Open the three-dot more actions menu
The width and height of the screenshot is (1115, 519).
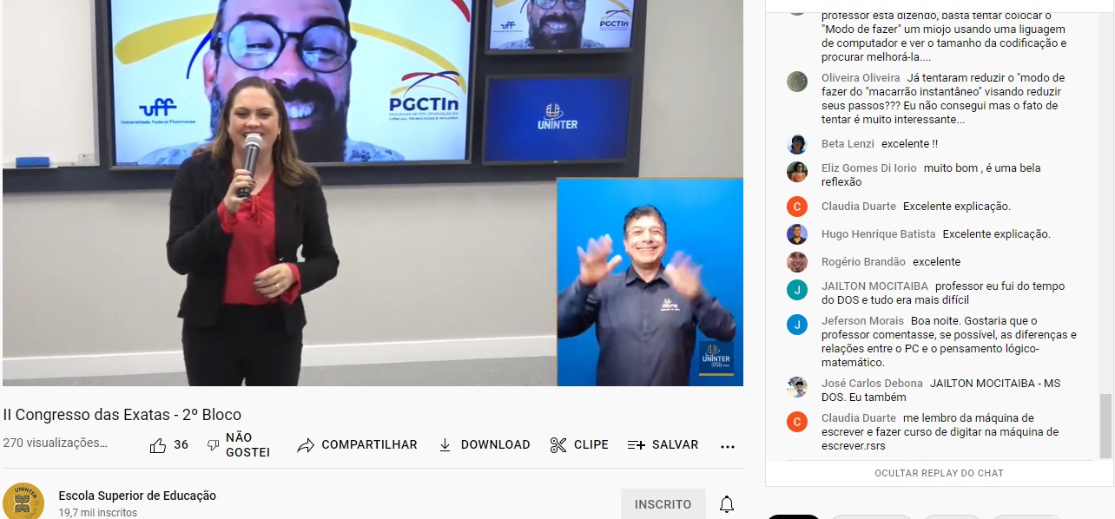pos(728,446)
